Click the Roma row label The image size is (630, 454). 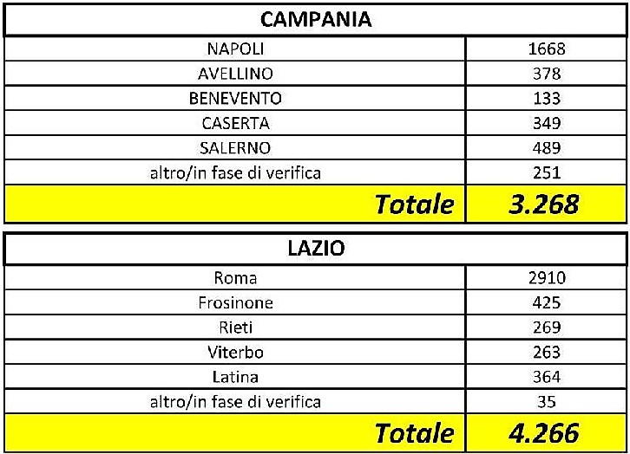pyautogui.click(x=235, y=278)
